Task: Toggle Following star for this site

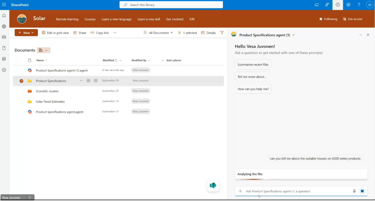Action: 328,19
